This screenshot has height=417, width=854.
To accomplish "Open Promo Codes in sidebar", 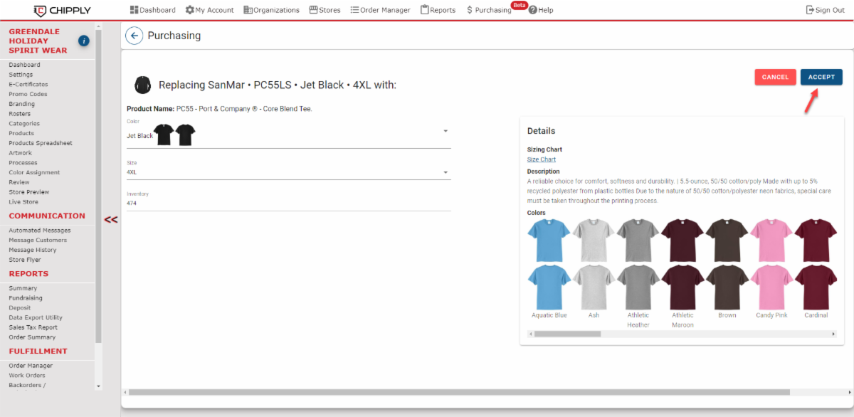I will [x=28, y=94].
